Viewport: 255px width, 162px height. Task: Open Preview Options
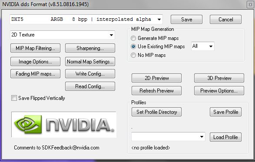219,91
